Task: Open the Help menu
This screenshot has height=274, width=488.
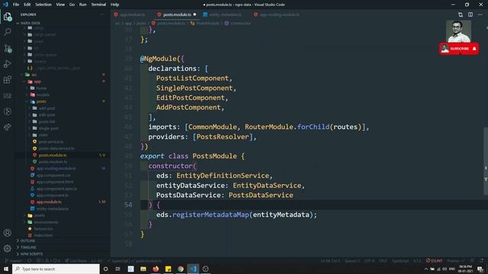Action: [115, 5]
